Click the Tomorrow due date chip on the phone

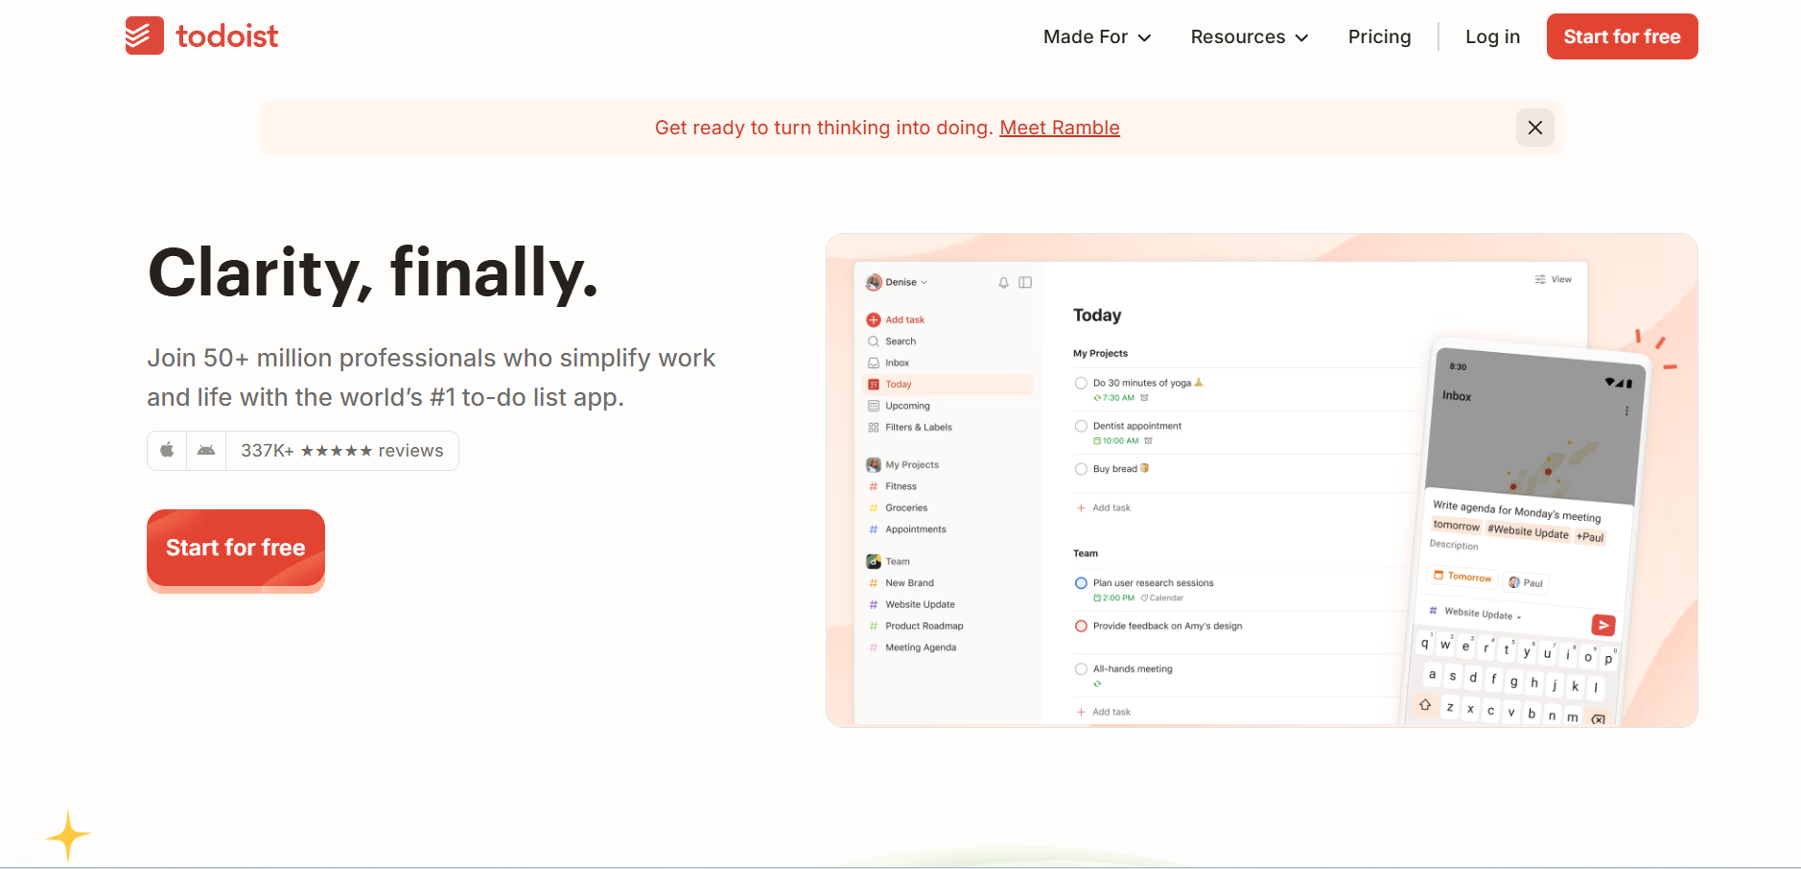click(x=1462, y=576)
